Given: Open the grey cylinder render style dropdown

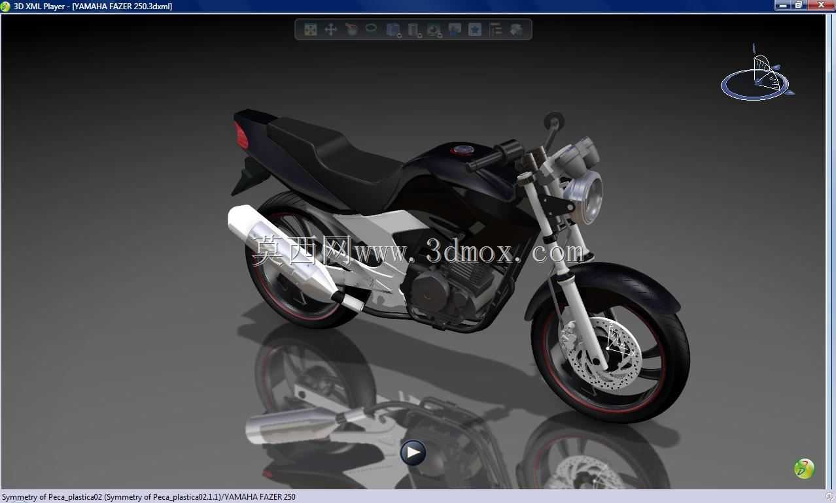Looking at the screenshot, I should pos(413,30).
